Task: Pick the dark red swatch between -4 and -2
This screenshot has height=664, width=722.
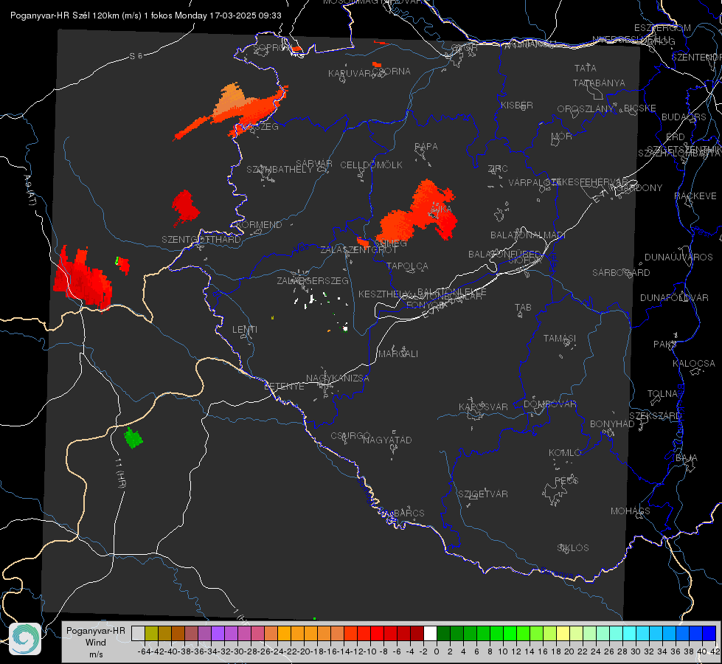Action: click(417, 633)
